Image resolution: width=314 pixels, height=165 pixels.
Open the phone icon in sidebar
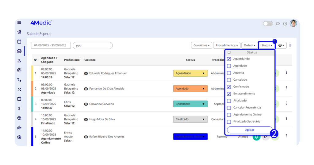pyautogui.click(x=19, y=80)
